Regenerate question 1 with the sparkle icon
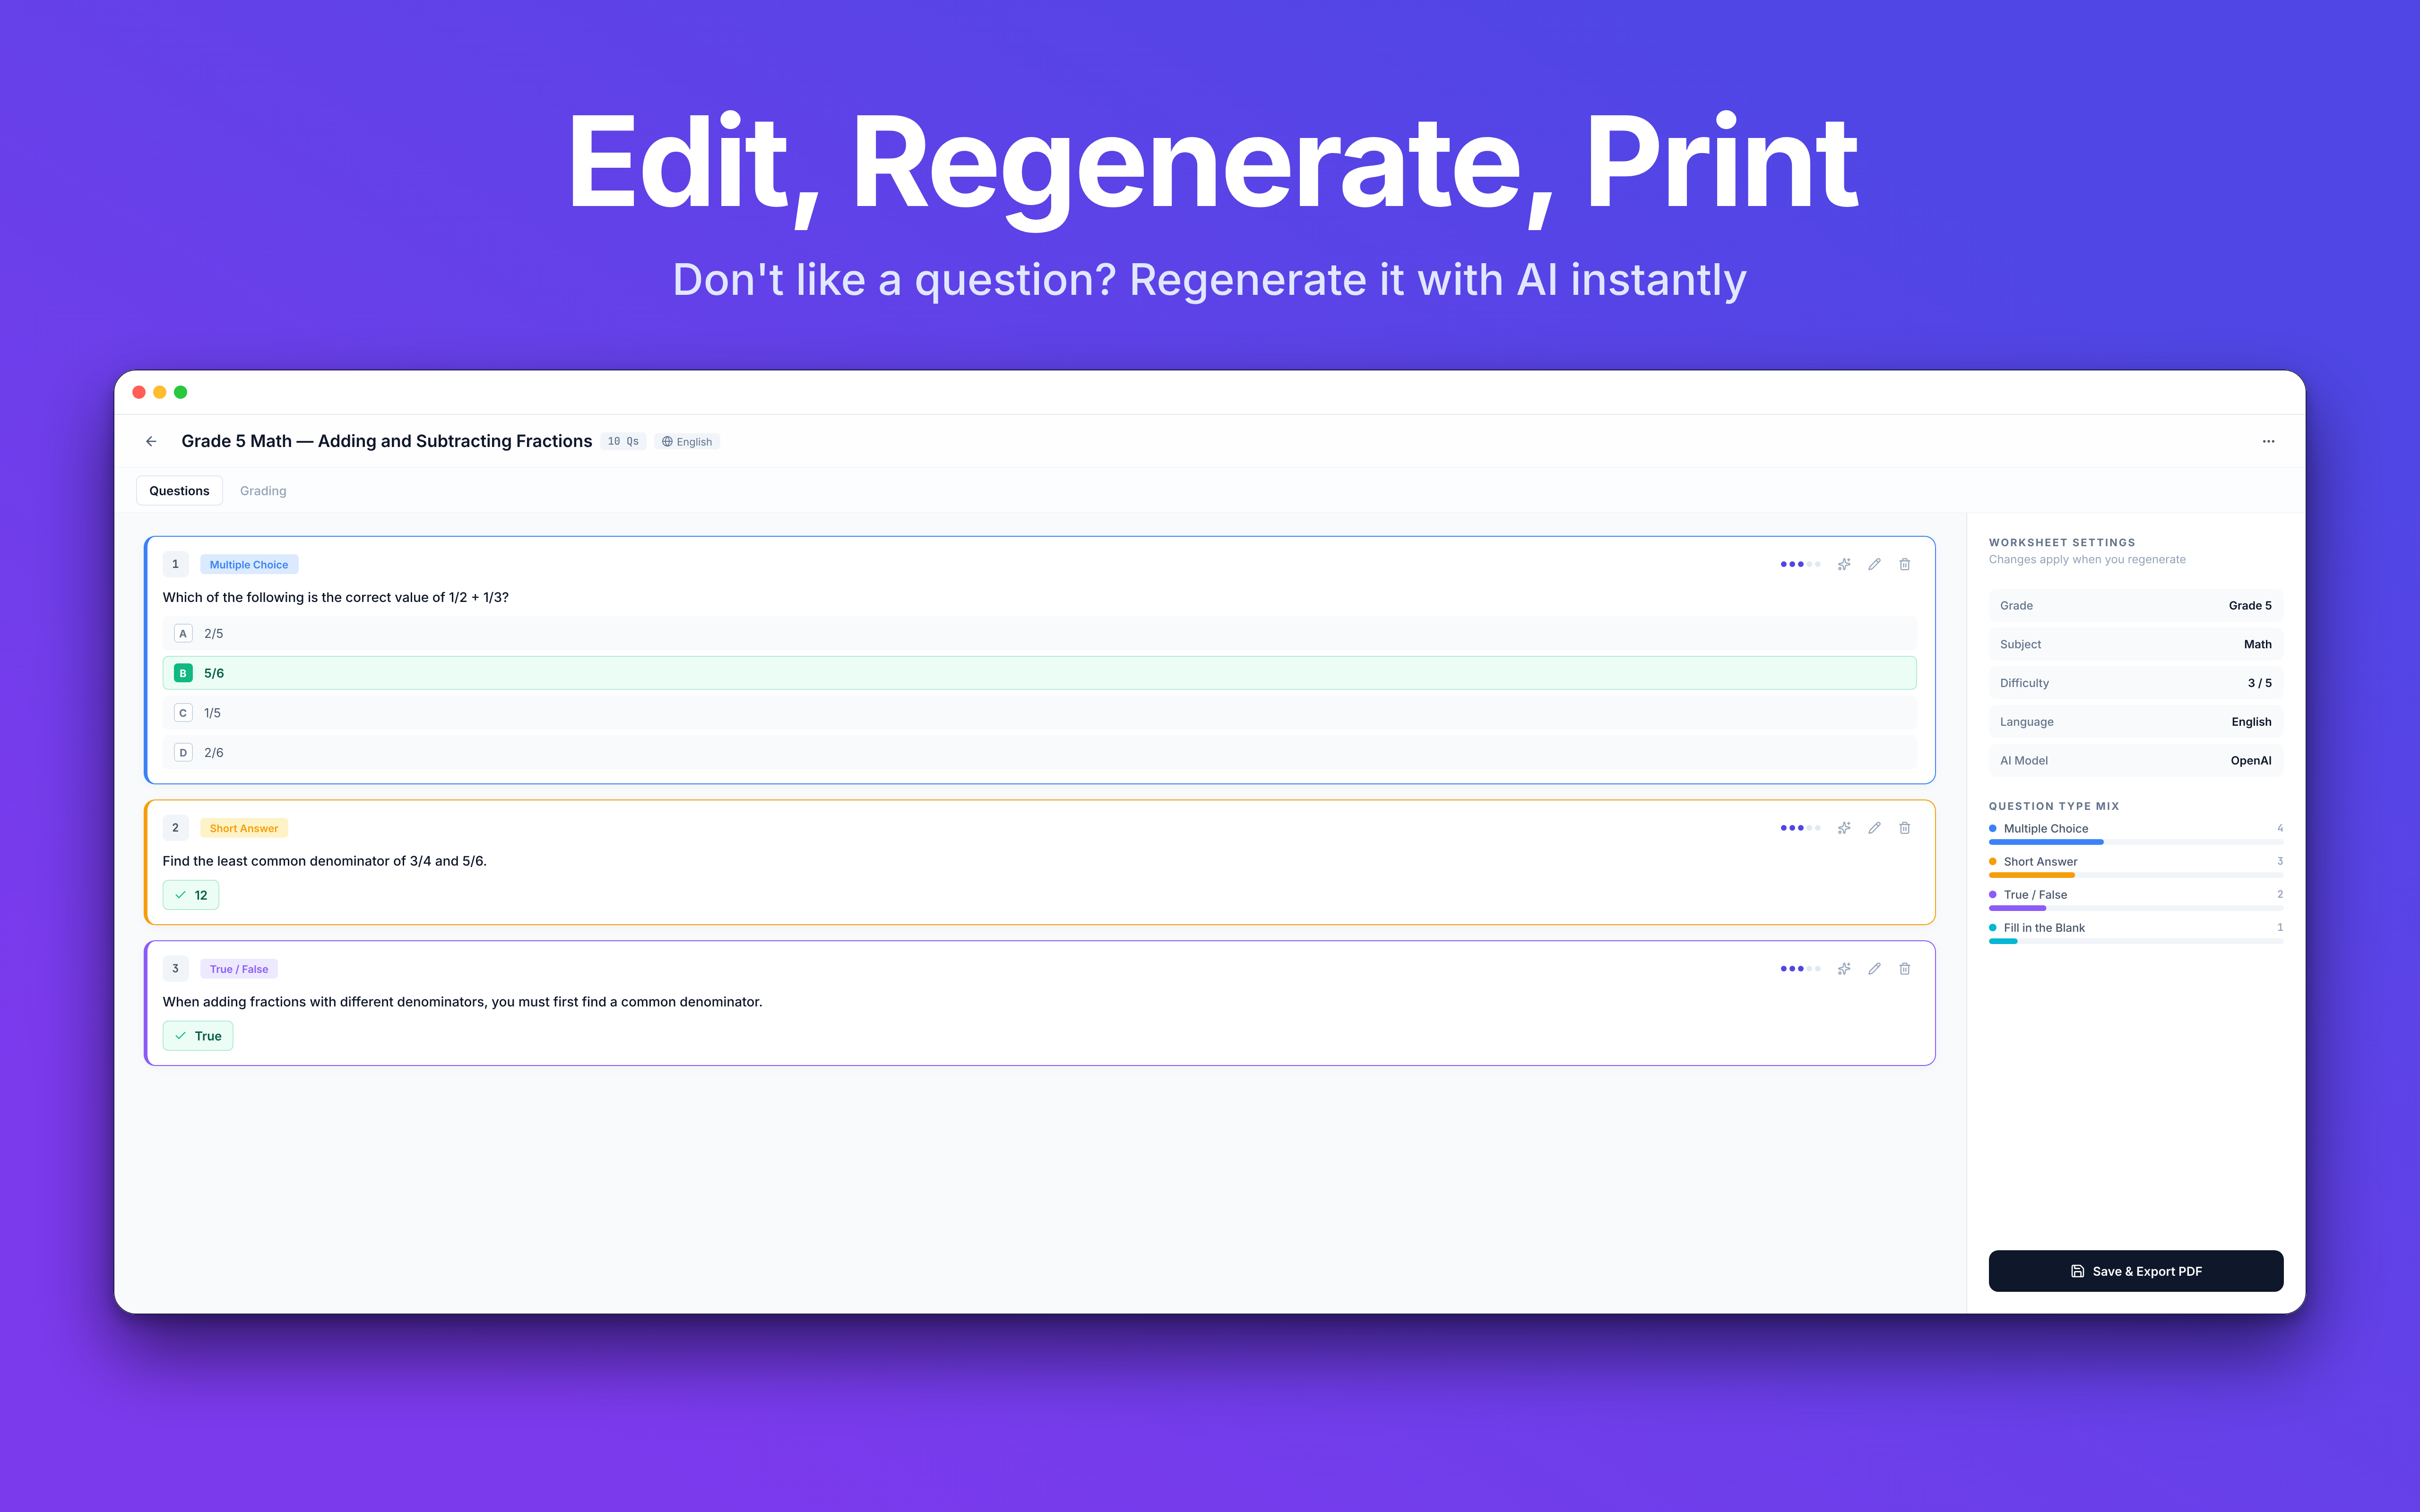 point(1844,564)
